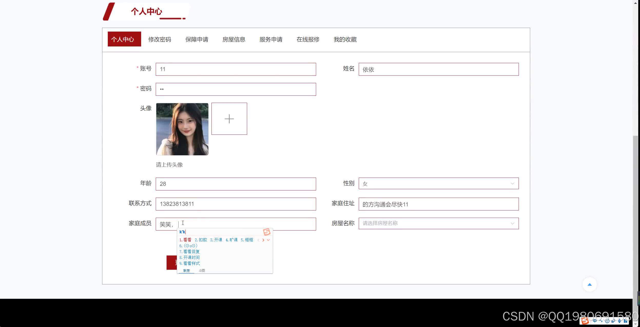
Task: Click the Sogou logo on the candidate window
Action: click(267, 232)
